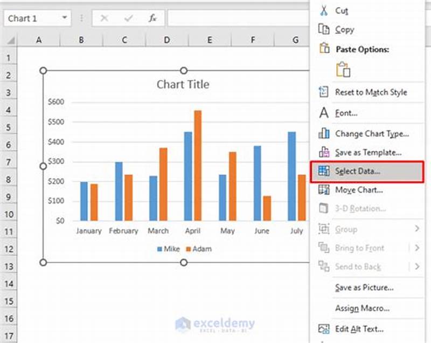Screen dimensions: 431x343
Task: Click the Change Chart Type icon
Action: [324, 133]
